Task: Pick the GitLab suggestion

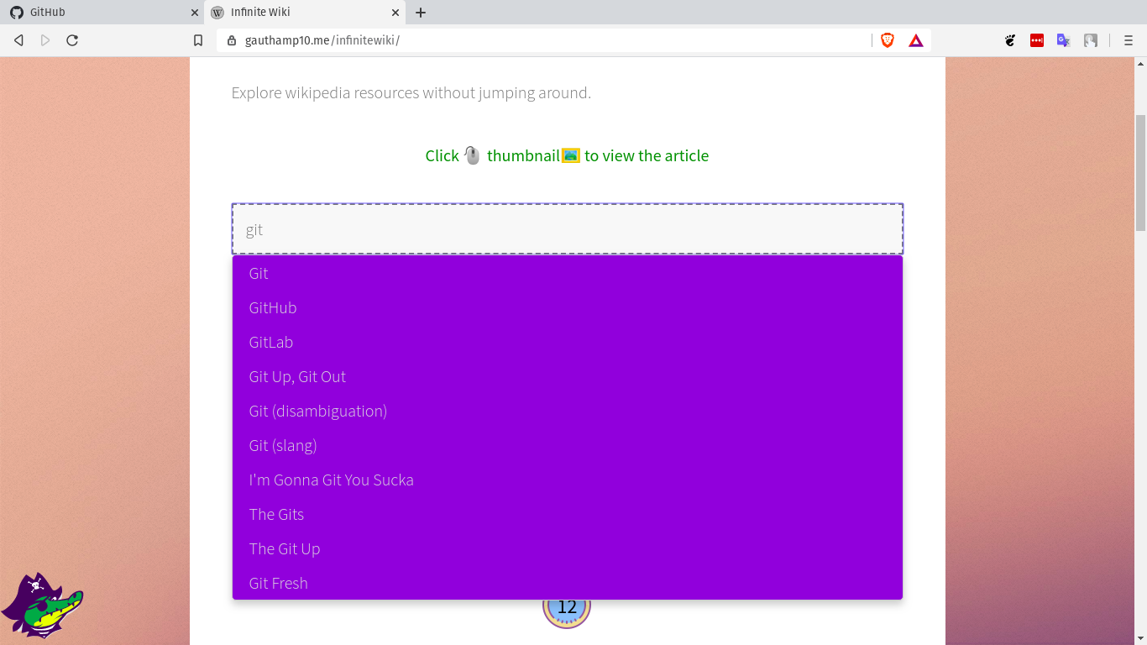Action: 568,342
